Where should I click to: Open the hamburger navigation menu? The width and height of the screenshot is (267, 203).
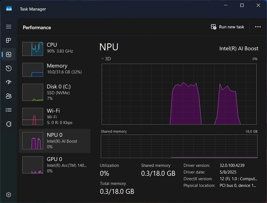pyautogui.click(x=8, y=27)
